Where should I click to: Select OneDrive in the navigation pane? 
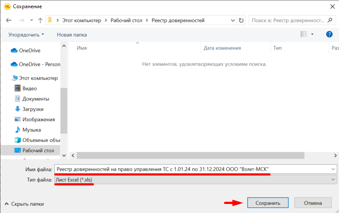[x=30, y=50]
